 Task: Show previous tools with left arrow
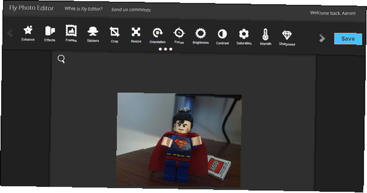(x=10, y=33)
